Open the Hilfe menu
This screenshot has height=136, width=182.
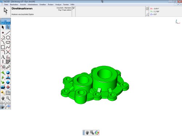72,4
